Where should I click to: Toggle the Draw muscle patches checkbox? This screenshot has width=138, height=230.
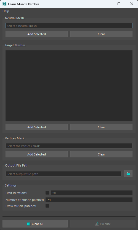tap(47, 206)
